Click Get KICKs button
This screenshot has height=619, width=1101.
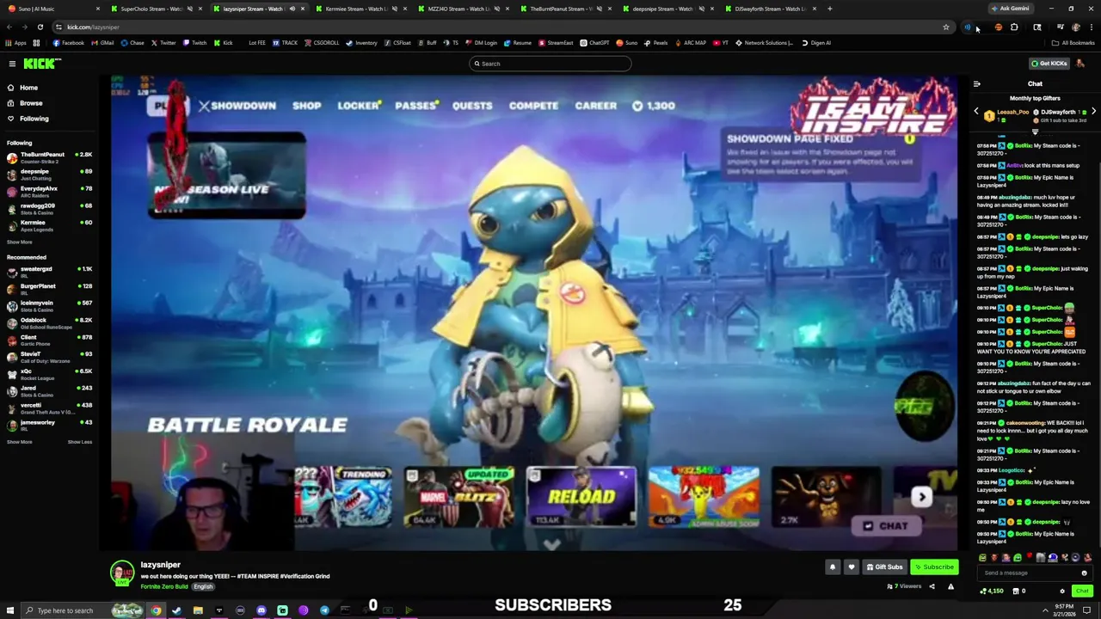[1049, 64]
